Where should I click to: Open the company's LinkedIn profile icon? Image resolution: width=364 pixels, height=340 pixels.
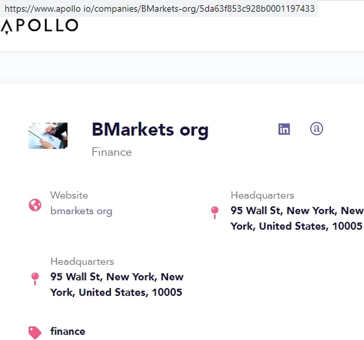pyautogui.click(x=284, y=129)
